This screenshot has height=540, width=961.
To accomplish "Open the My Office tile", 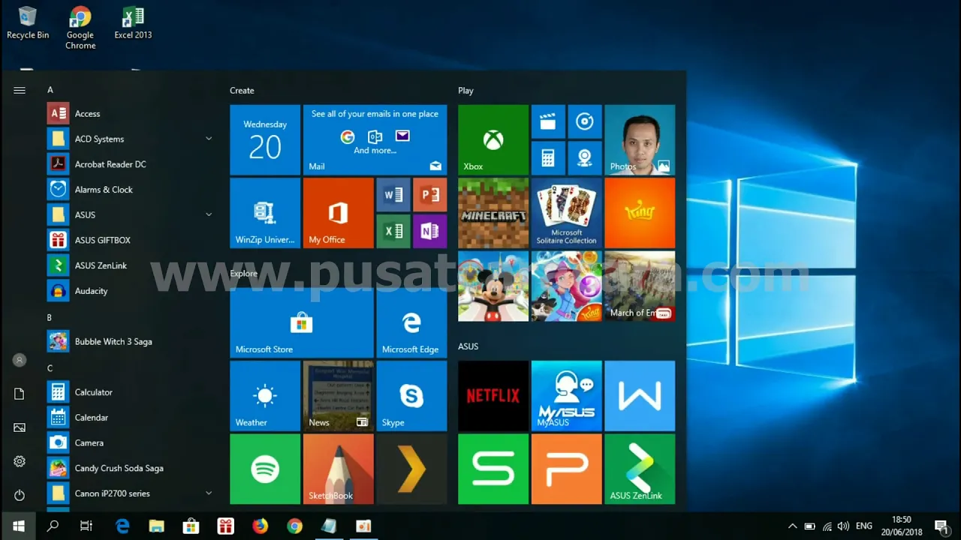I will click(x=338, y=213).
